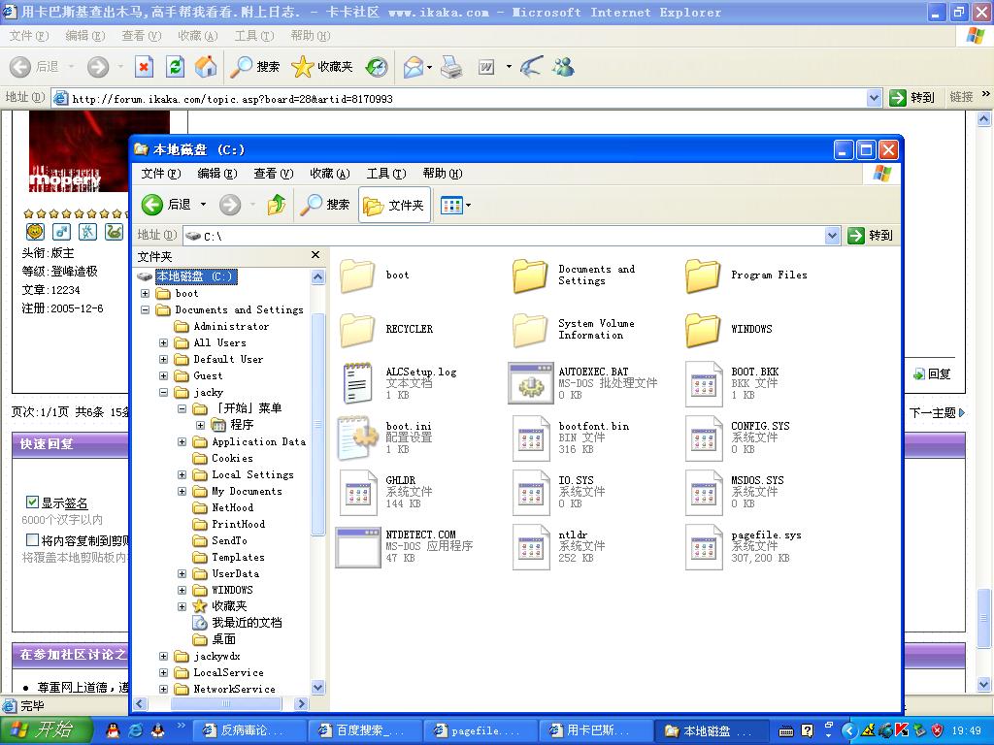994x745 pixels.
Task: Open the WINDOWS folder icon in file pane
Action: [702, 330]
